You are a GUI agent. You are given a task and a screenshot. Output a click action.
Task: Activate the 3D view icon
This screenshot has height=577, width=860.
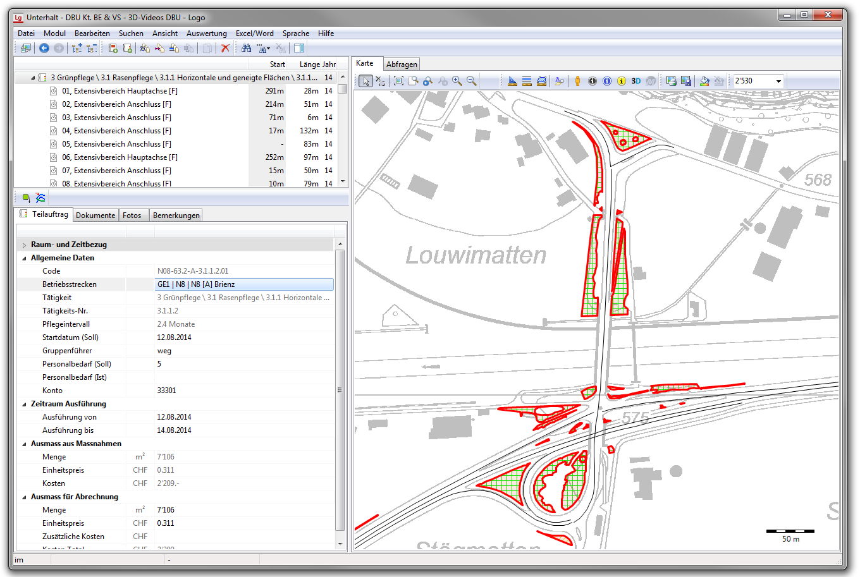[x=636, y=81]
